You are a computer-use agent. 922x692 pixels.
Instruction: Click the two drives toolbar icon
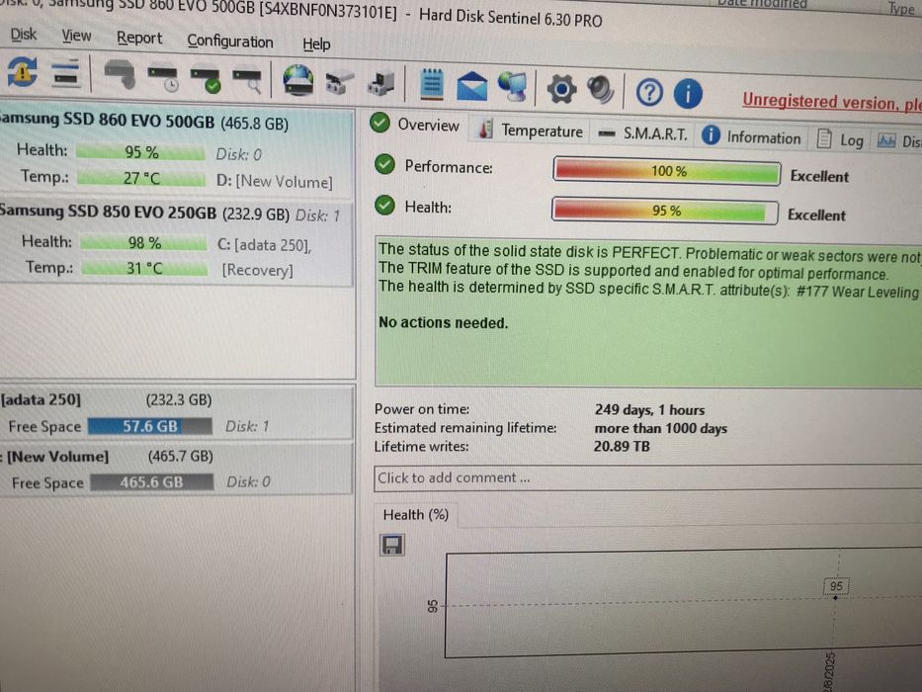coord(340,83)
